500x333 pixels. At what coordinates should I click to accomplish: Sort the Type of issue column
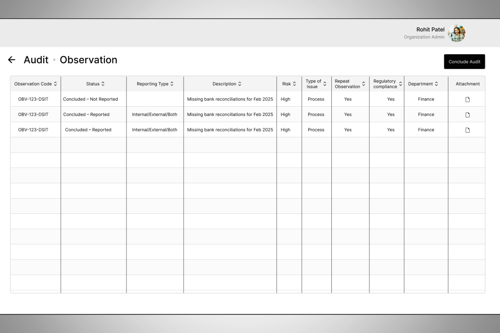click(325, 84)
